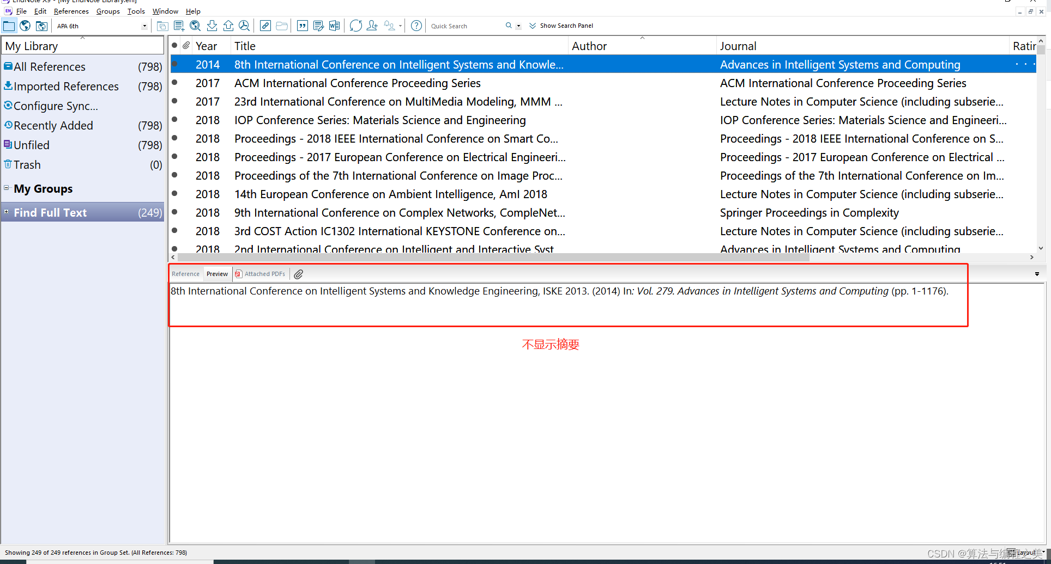Click the Return to Word Processor icon
Viewport: 1051px width, 564px height.
coord(335,26)
